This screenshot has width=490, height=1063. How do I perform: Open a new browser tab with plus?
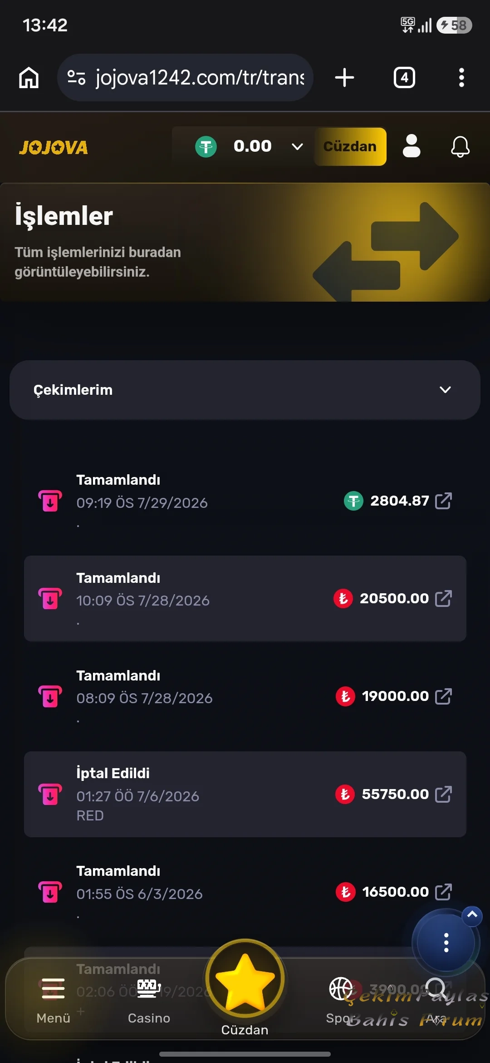pos(344,78)
